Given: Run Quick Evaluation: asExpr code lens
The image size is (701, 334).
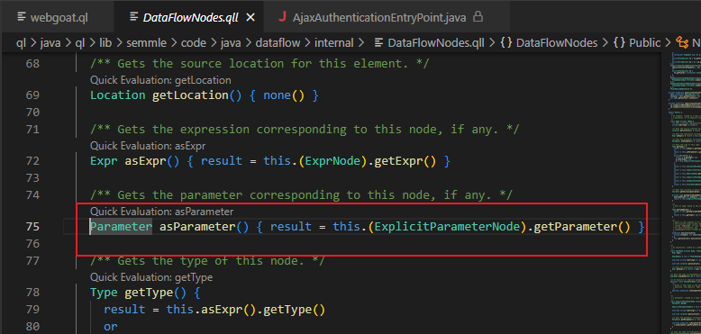Looking at the screenshot, I should point(148,146).
